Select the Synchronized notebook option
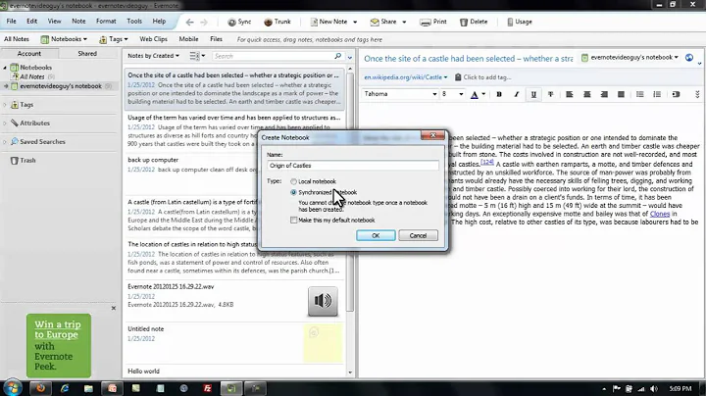The width and height of the screenshot is (706, 396). pyautogui.click(x=293, y=192)
